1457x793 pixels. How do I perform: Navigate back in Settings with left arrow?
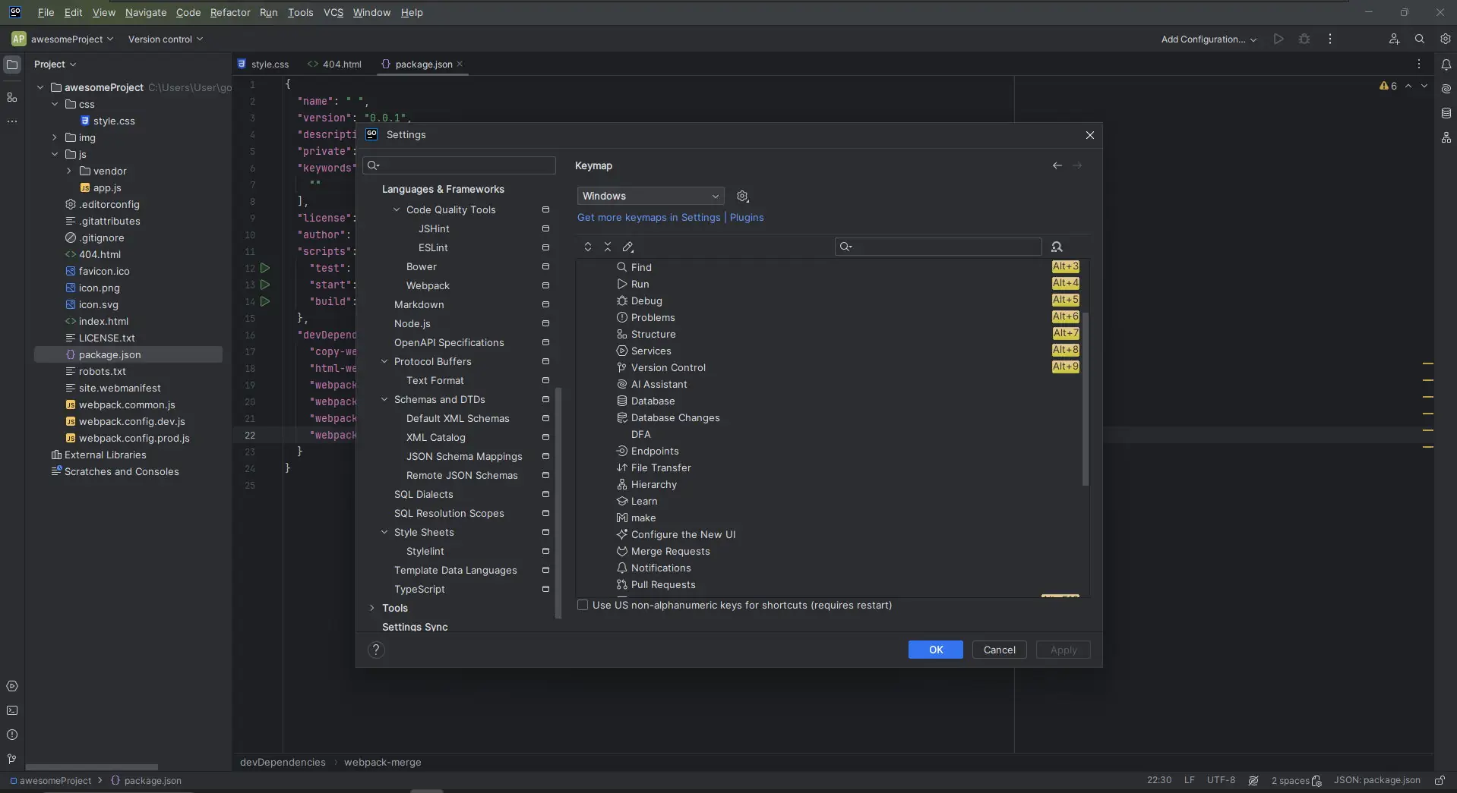click(1057, 165)
